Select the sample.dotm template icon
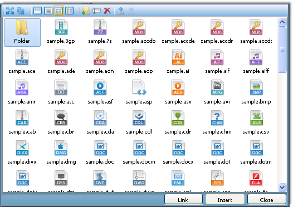The height and width of the screenshot is (207, 293). (x=257, y=148)
